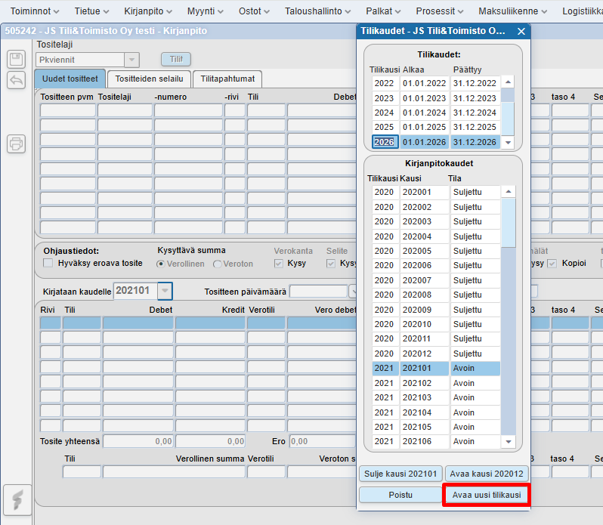603x525 pixels.
Task: Toggle the Verokanta Kysy checkbox
Action: (280, 263)
